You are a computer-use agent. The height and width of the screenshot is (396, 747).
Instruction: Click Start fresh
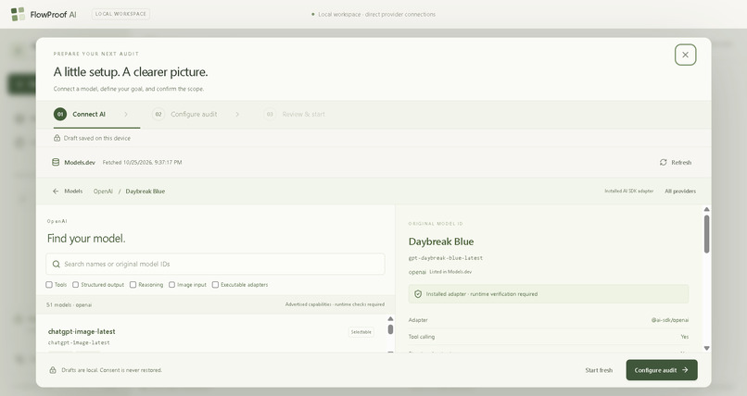pyautogui.click(x=599, y=370)
